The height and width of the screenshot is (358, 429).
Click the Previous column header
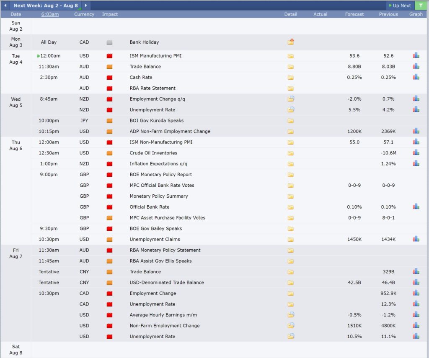click(x=388, y=14)
